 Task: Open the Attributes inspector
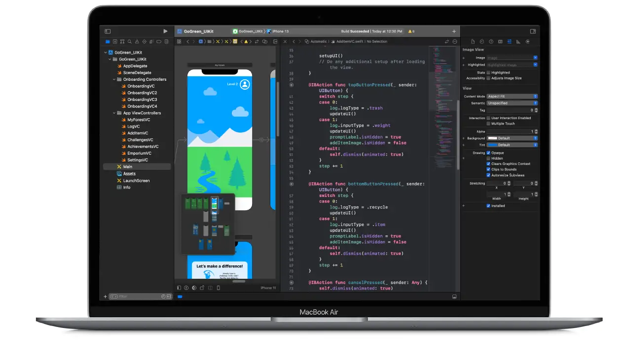click(x=510, y=41)
